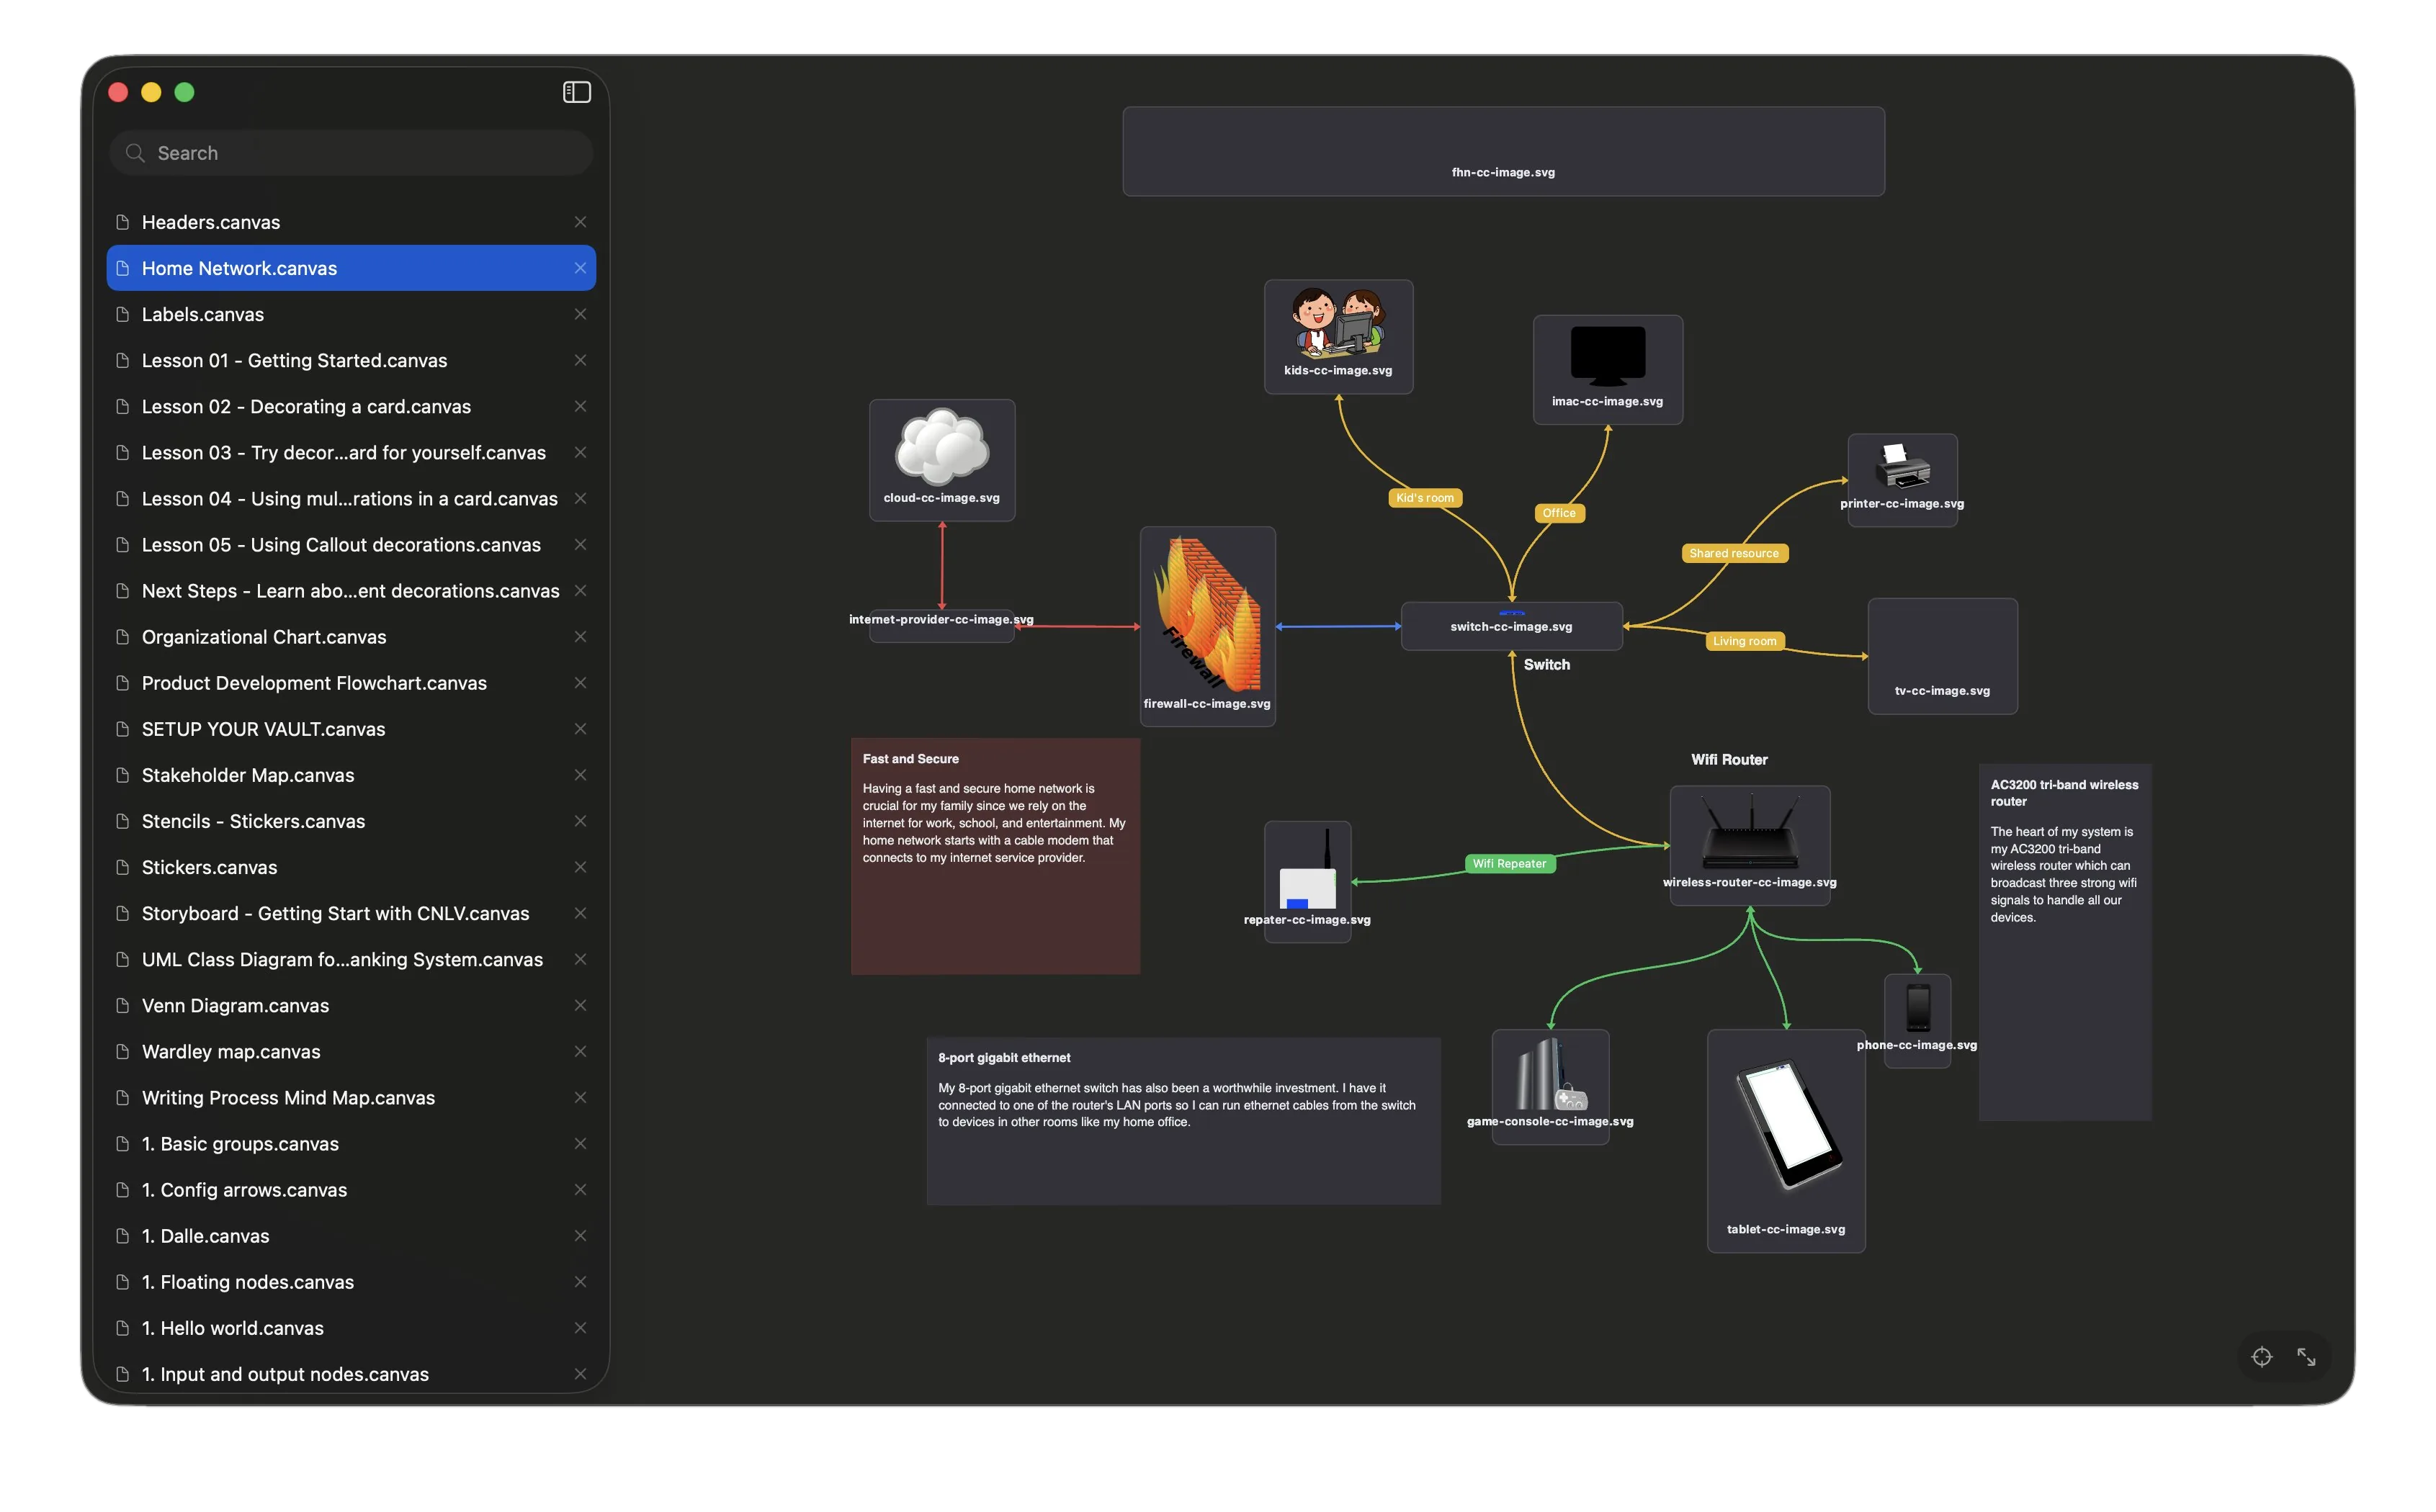Select the Wifi repeater image node
2436x1512 pixels.
pyautogui.click(x=1307, y=881)
